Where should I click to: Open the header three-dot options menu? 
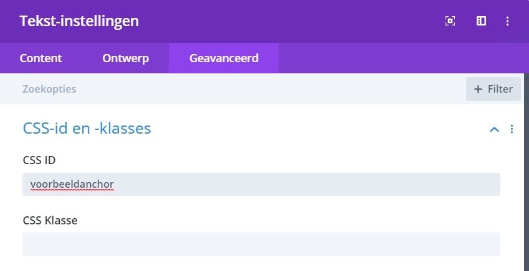(507, 21)
